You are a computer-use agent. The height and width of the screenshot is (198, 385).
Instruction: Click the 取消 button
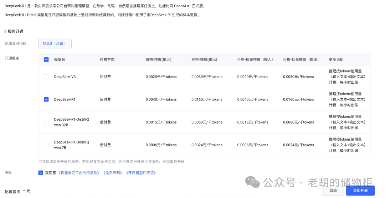(333, 191)
